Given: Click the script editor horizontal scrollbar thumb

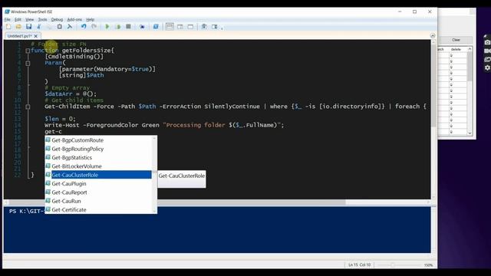Looking at the screenshot, I should pos(177,202).
